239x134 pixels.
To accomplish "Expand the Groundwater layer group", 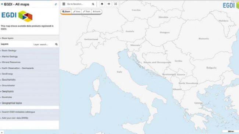I will pos(29,86).
